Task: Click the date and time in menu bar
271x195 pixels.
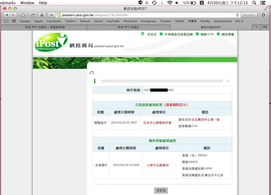Action: (x=228, y=3)
